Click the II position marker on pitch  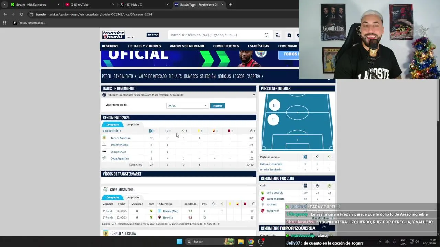273,120
